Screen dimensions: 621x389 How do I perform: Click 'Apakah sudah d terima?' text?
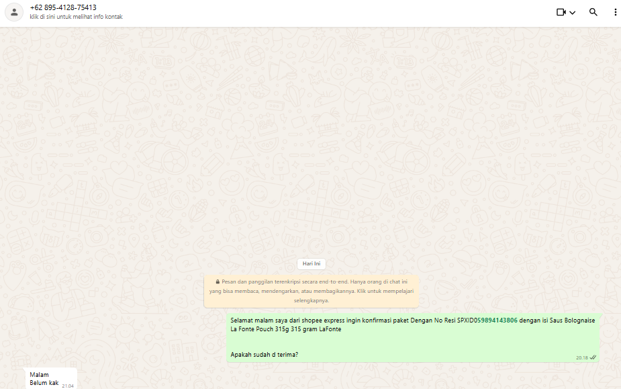tap(264, 355)
